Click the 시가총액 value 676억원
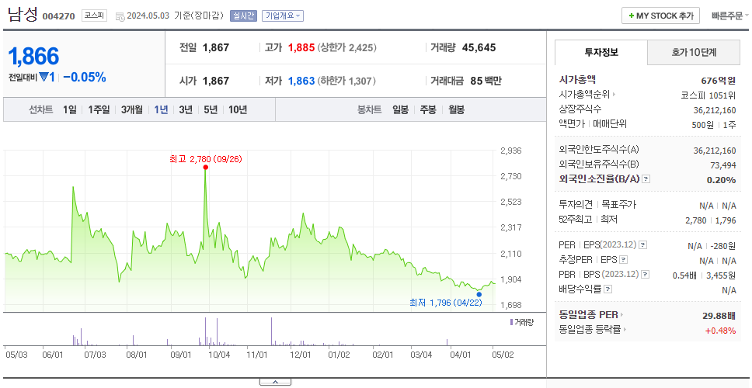 [718, 81]
